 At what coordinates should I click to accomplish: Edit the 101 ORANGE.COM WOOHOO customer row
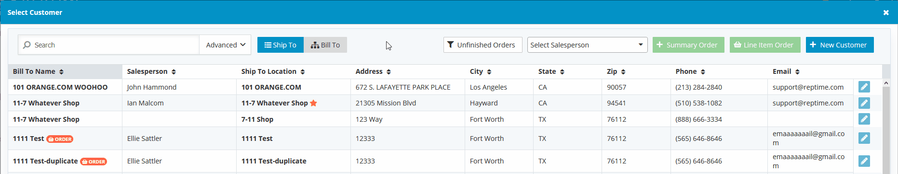[864, 87]
